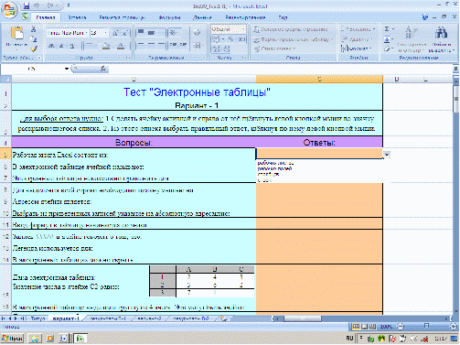
Task: Click the Eraser clear icon
Action: click(x=387, y=49)
